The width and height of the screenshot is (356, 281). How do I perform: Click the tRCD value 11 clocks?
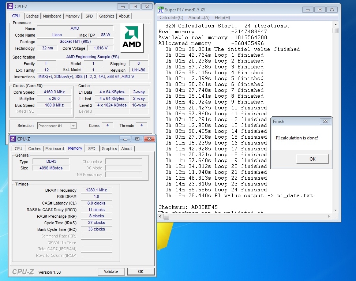pyautogui.click(x=97, y=210)
